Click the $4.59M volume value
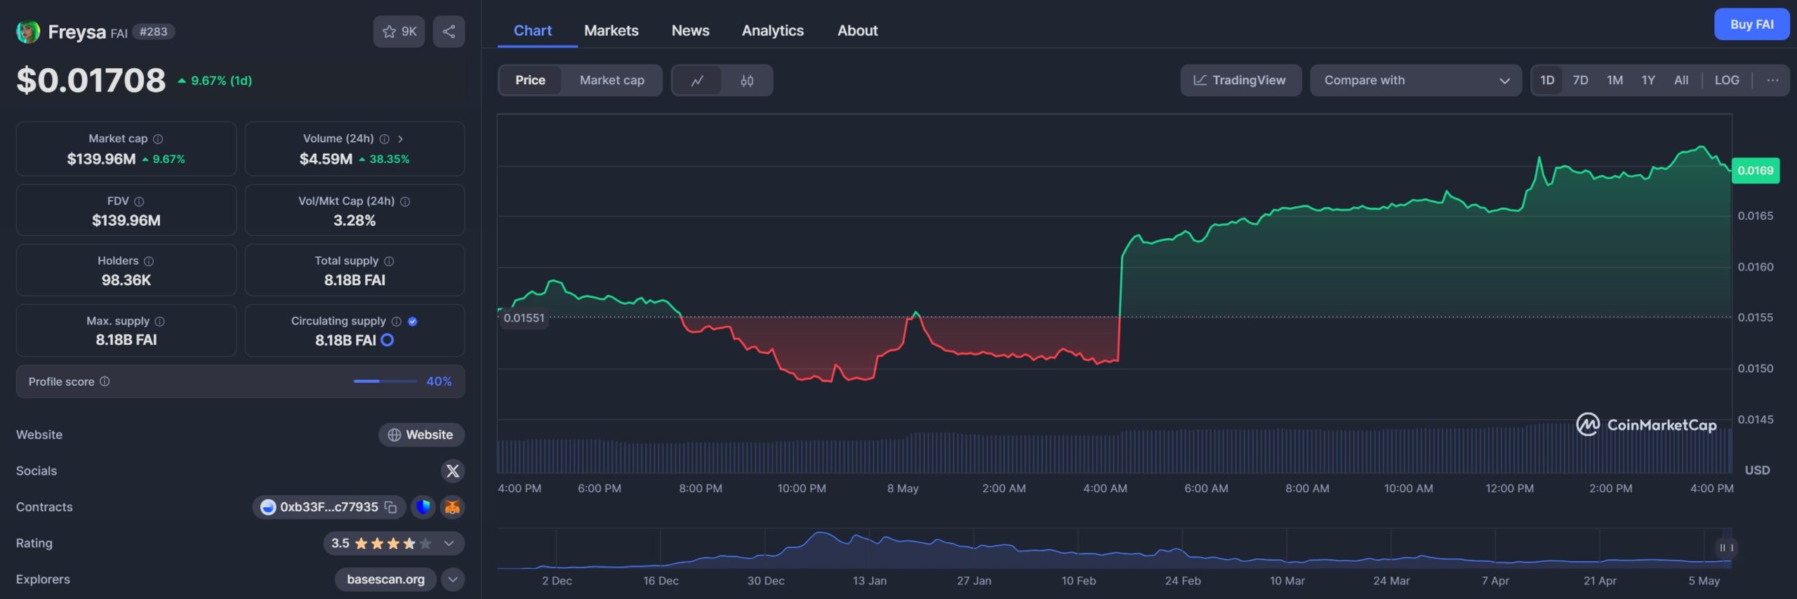The image size is (1797, 599). point(326,159)
